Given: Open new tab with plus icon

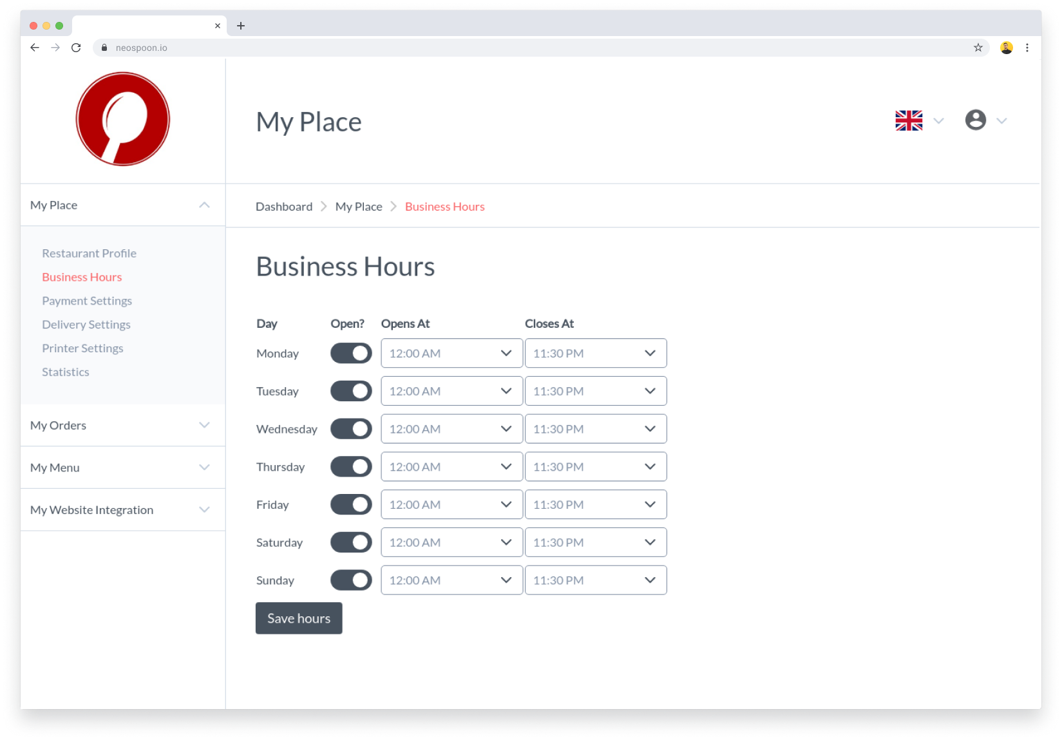Looking at the screenshot, I should pos(241,26).
